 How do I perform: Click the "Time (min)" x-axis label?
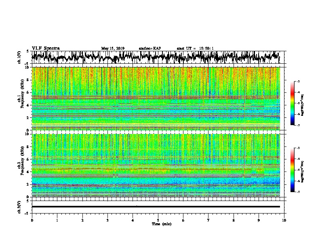(162, 224)
